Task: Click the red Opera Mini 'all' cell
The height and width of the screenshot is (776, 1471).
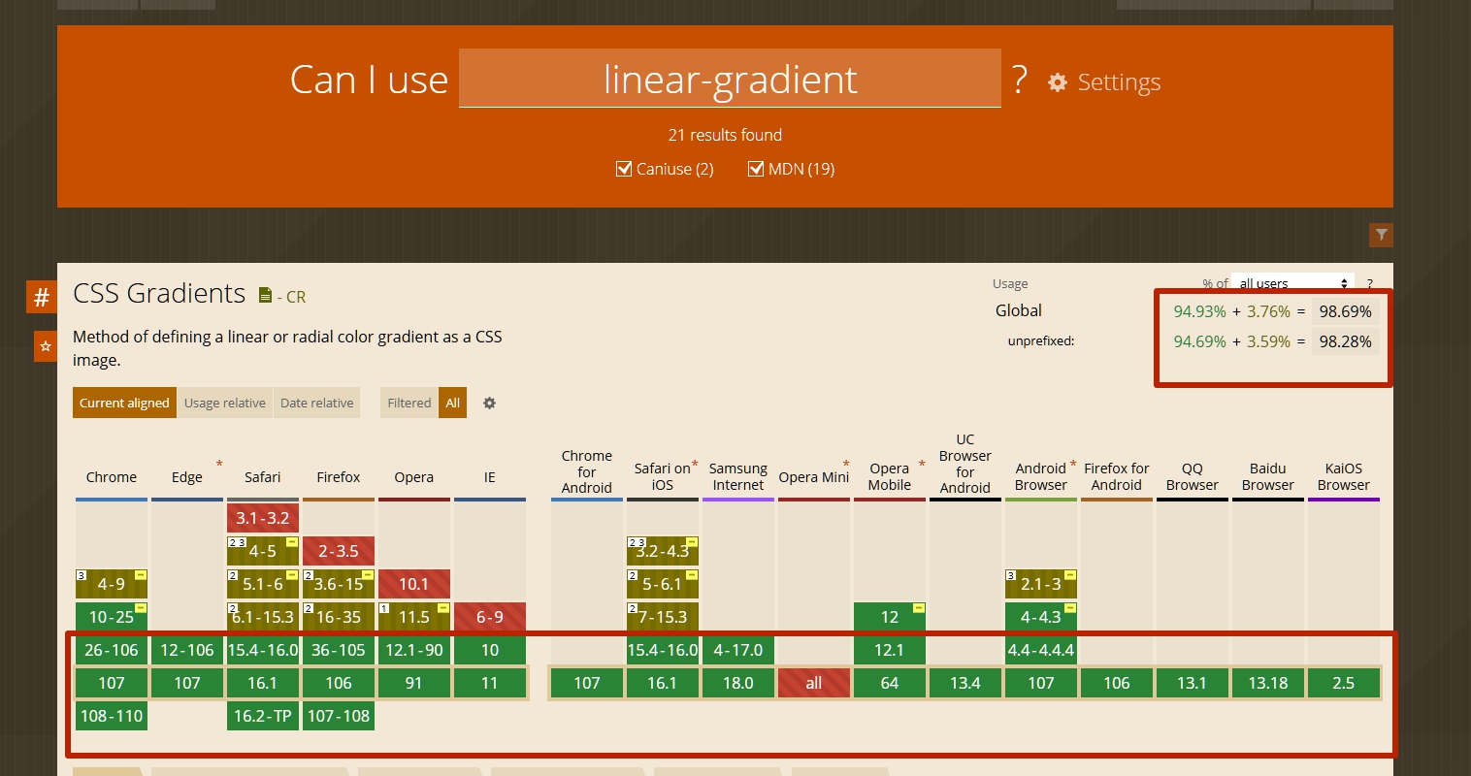Action: click(x=814, y=683)
